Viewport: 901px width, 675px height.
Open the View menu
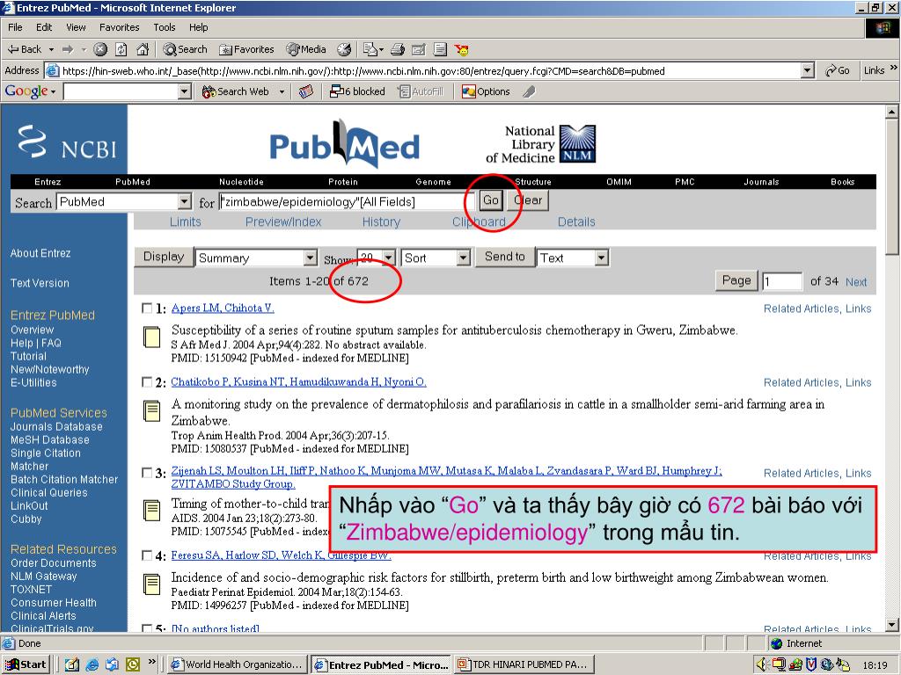pyautogui.click(x=76, y=27)
